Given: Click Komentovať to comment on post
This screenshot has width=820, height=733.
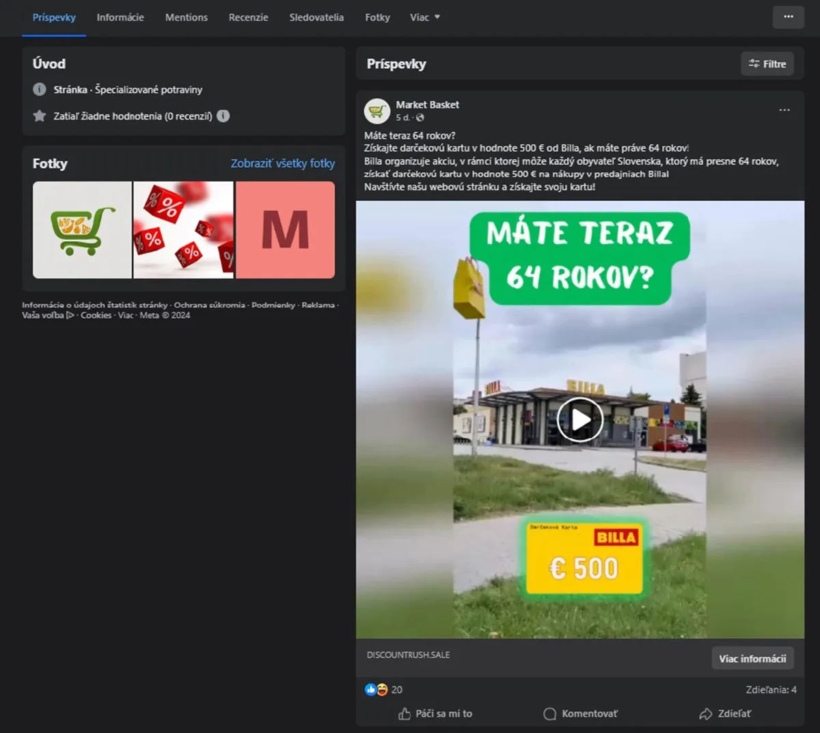Looking at the screenshot, I should coord(580,714).
